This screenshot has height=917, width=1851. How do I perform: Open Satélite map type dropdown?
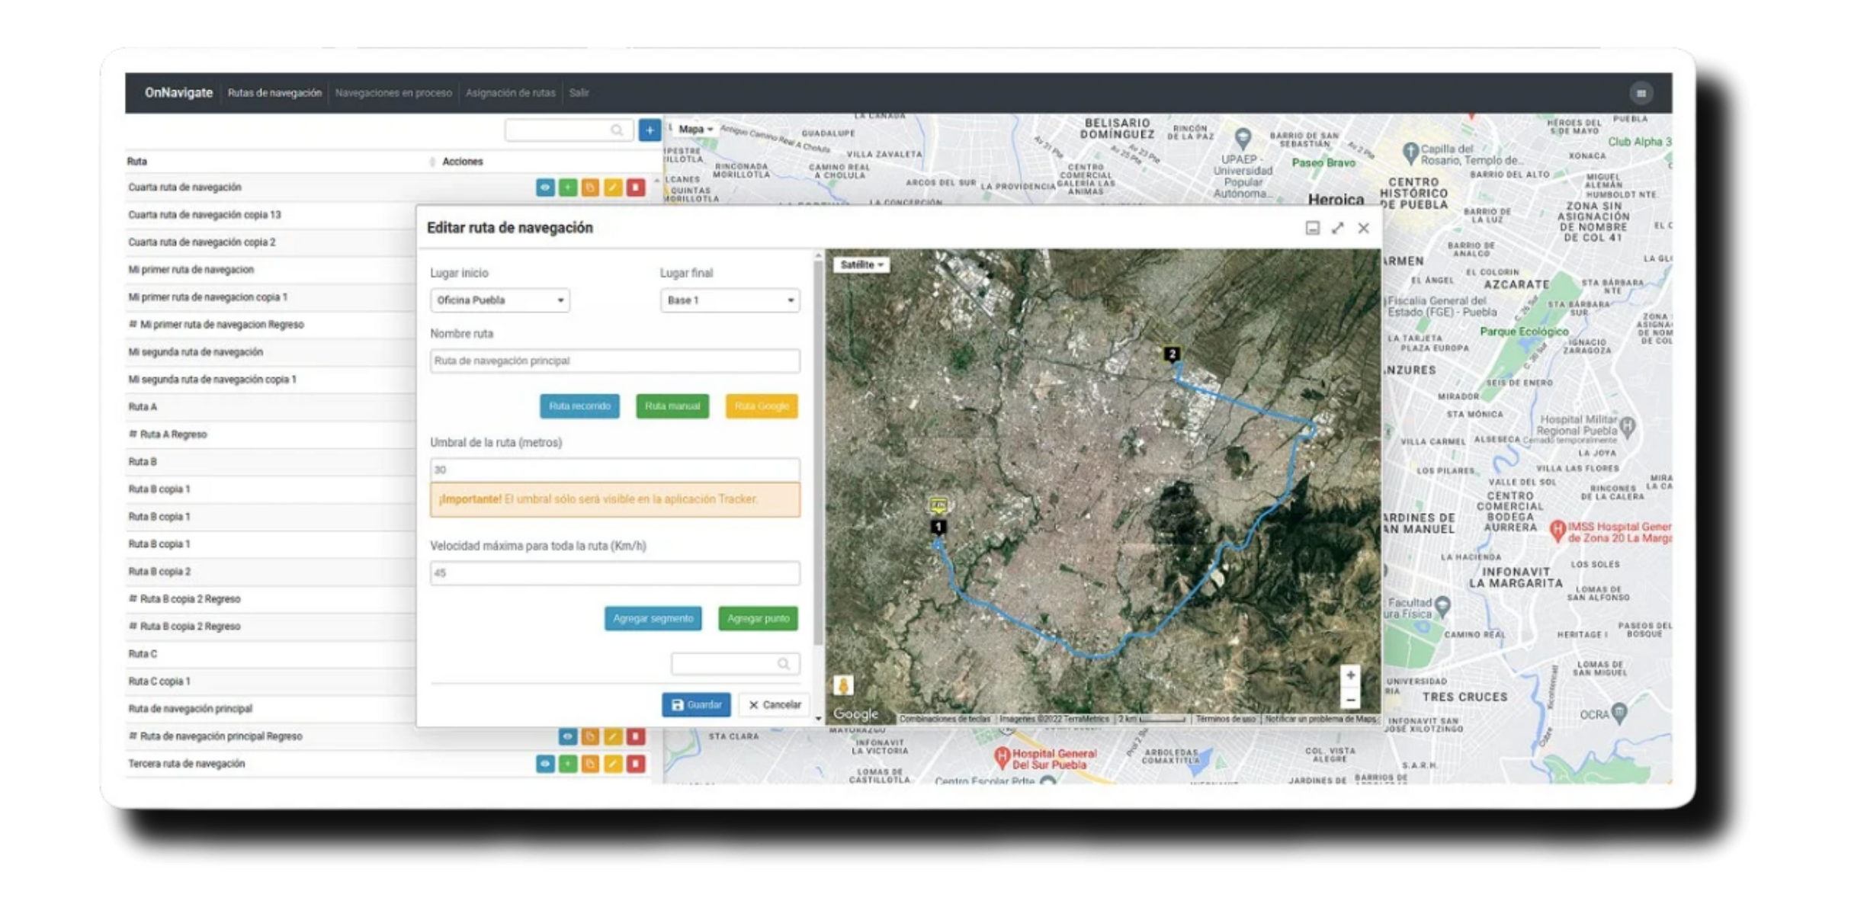point(861,265)
